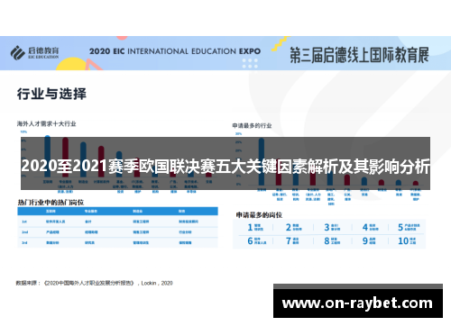
Task: Select the "海外人才需求十大行业" chart title
Action: pos(46,123)
